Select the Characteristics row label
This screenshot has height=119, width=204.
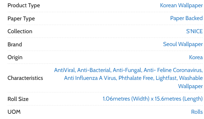[x=25, y=78]
